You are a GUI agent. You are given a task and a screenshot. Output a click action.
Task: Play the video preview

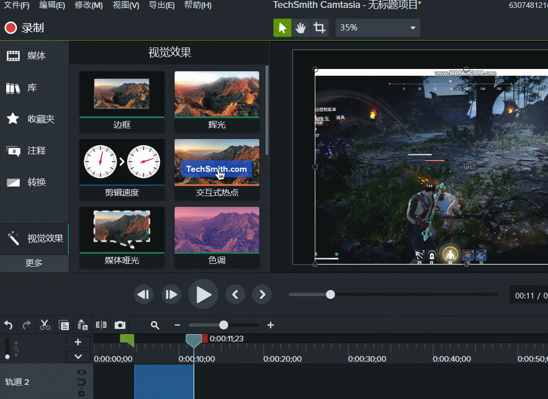click(203, 294)
